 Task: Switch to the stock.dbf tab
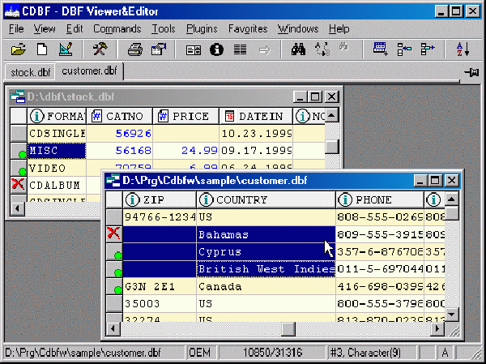(30, 72)
